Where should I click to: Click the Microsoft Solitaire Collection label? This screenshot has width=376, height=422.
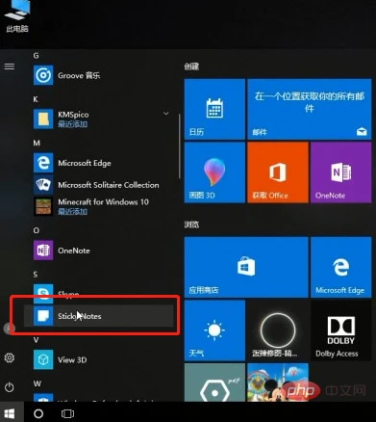[109, 185]
